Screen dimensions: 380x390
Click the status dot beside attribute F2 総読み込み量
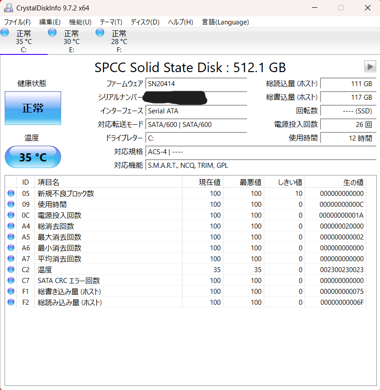click(x=10, y=302)
